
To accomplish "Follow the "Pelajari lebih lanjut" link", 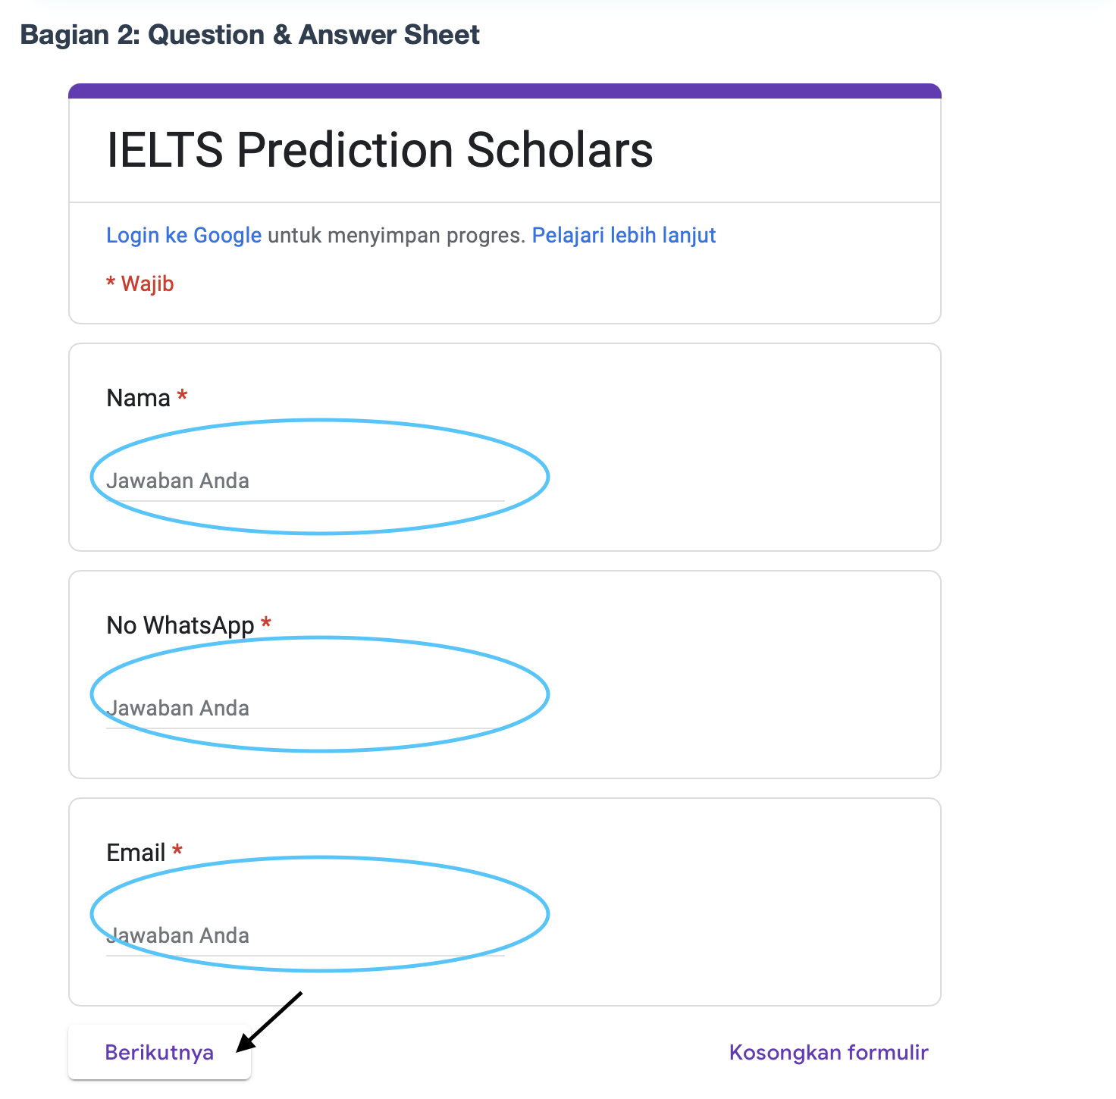I will 623,235.
